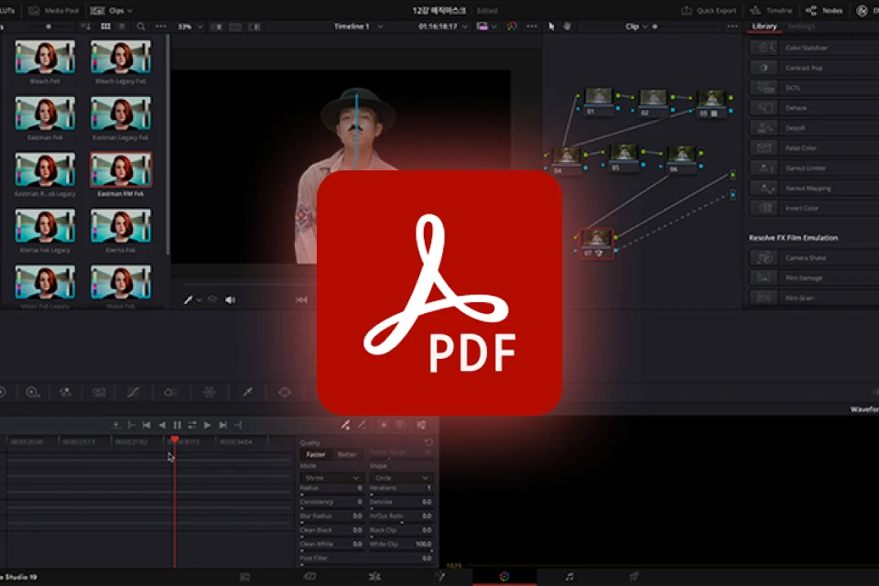Toggle the Nodes panel button

[824, 10]
